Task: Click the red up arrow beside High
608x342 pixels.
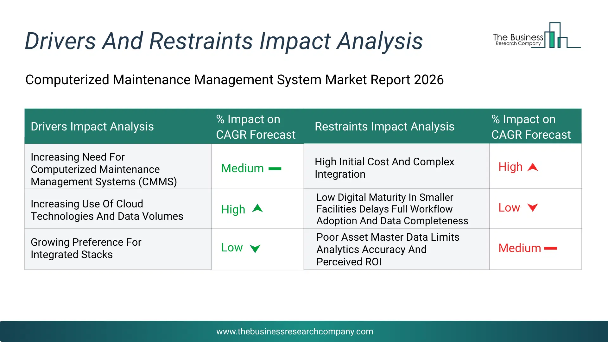Action: pyautogui.click(x=533, y=167)
